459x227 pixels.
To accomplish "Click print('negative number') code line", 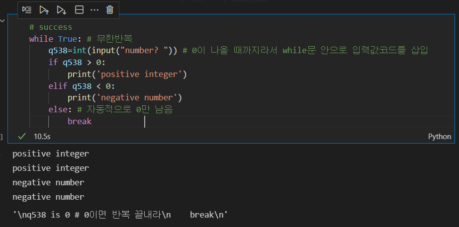I will 125,98.
